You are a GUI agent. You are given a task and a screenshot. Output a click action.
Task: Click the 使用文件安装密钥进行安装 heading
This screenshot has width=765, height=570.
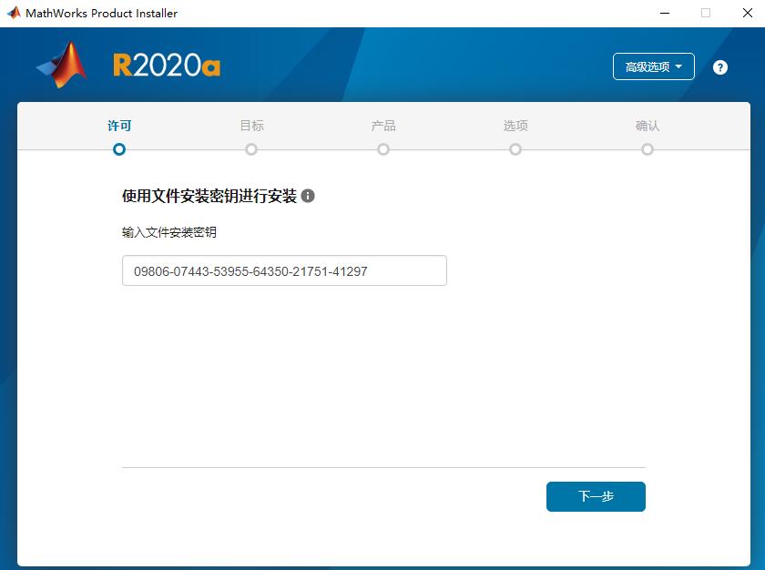tap(209, 196)
